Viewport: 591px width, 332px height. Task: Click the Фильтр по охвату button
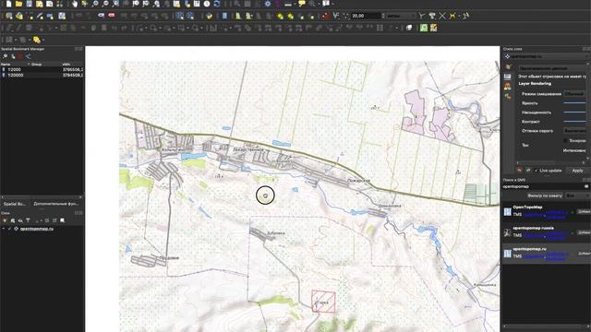(545, 196)
